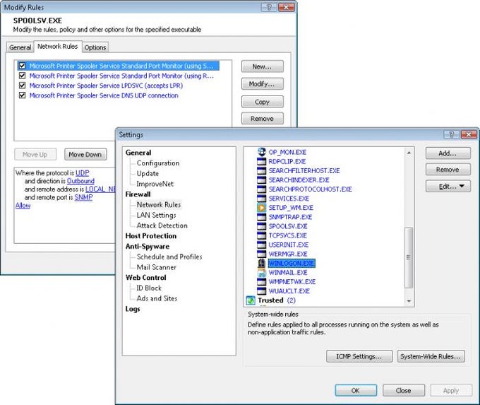Image resolution: width=480 pixels, height=405 pixels.
Task: Click New... button in Modify Rules
Action: tap(263, 66)
